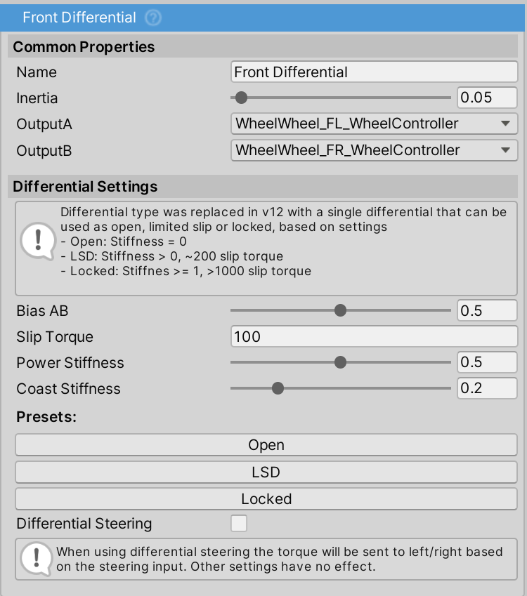The image size is (527, 596).
Task: Open the OutputB wheel selection dropdown
Action: [374, 150]
